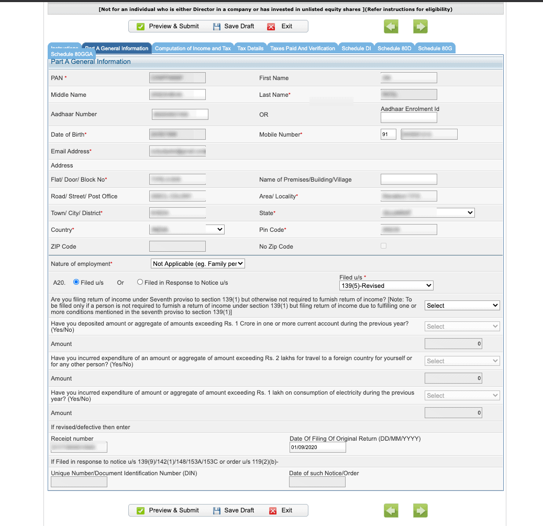This screenshot has width=543, height=526.
Task: Click the Area/ Locality field
Action: 408,196
